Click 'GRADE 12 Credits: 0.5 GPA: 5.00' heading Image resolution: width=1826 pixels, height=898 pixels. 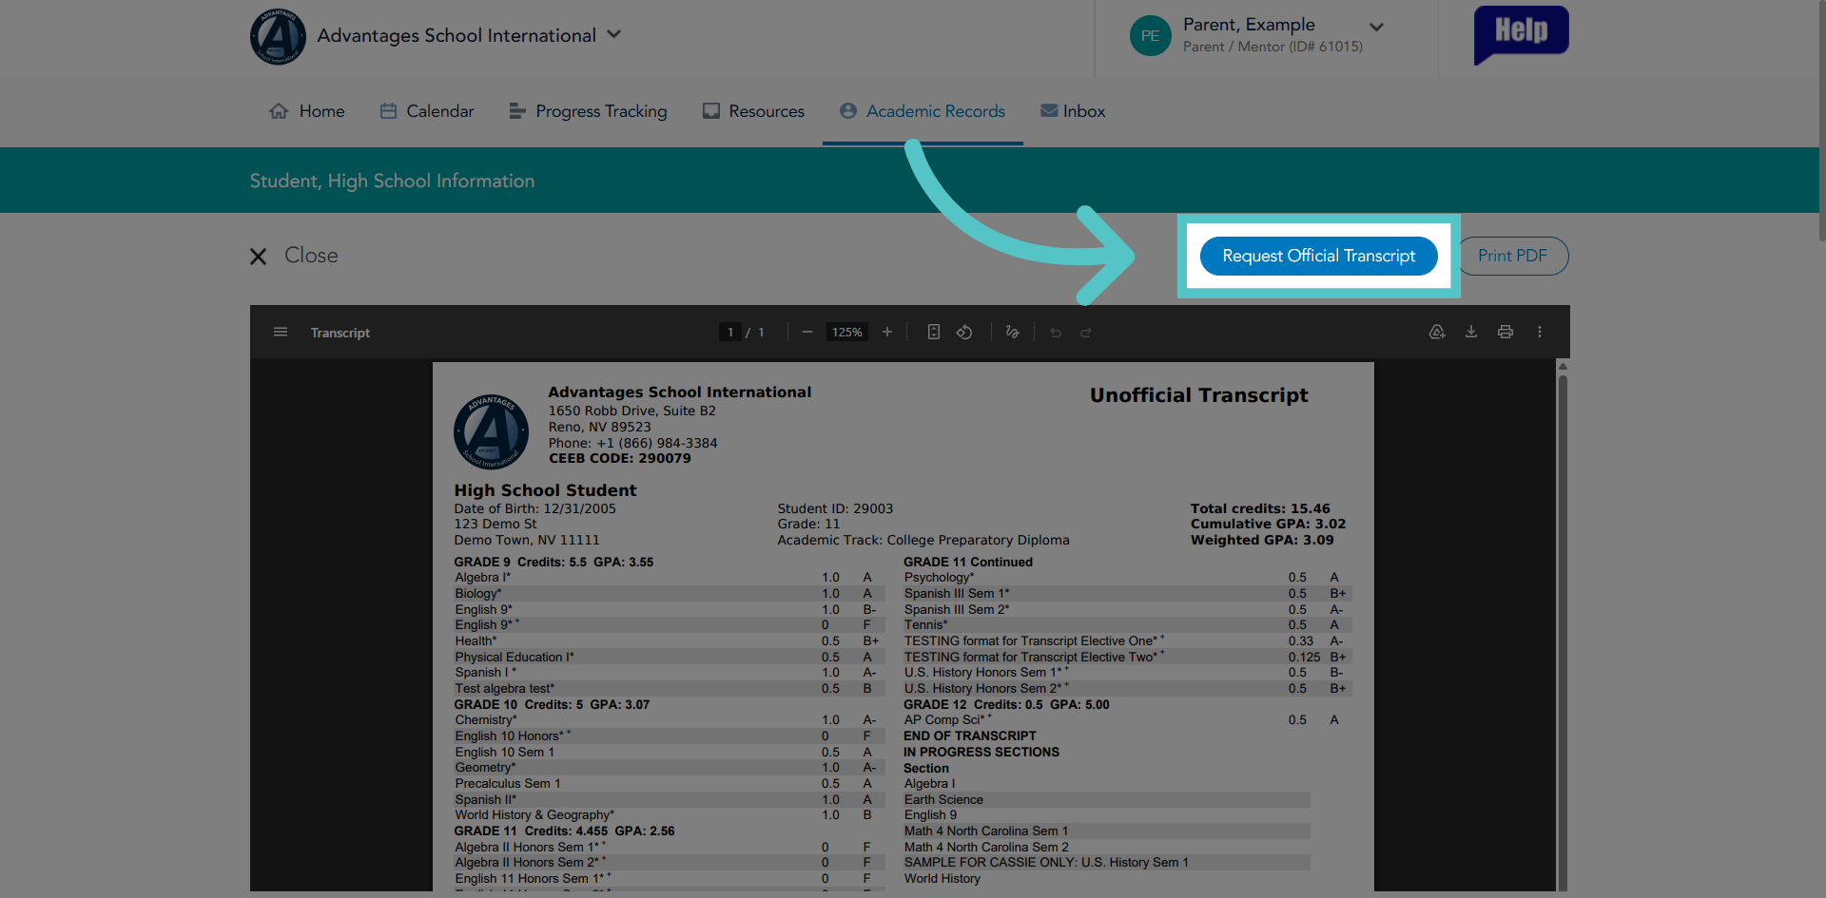point(1006,705)
